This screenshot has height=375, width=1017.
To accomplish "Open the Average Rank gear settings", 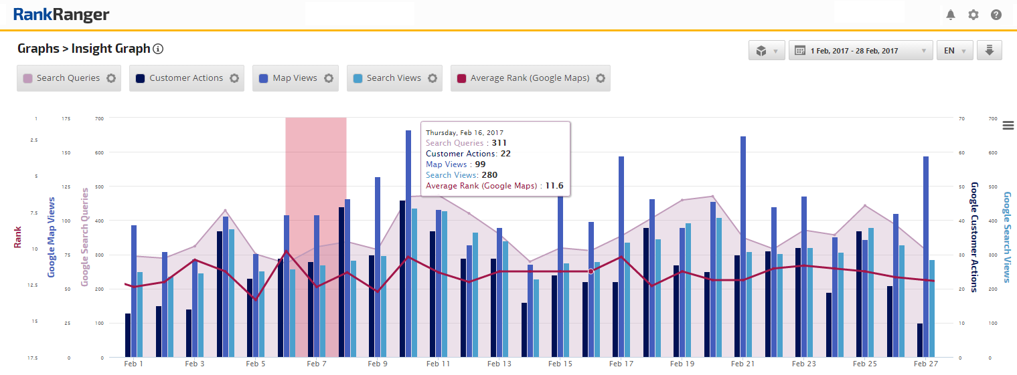I will (x=601, y=78).
